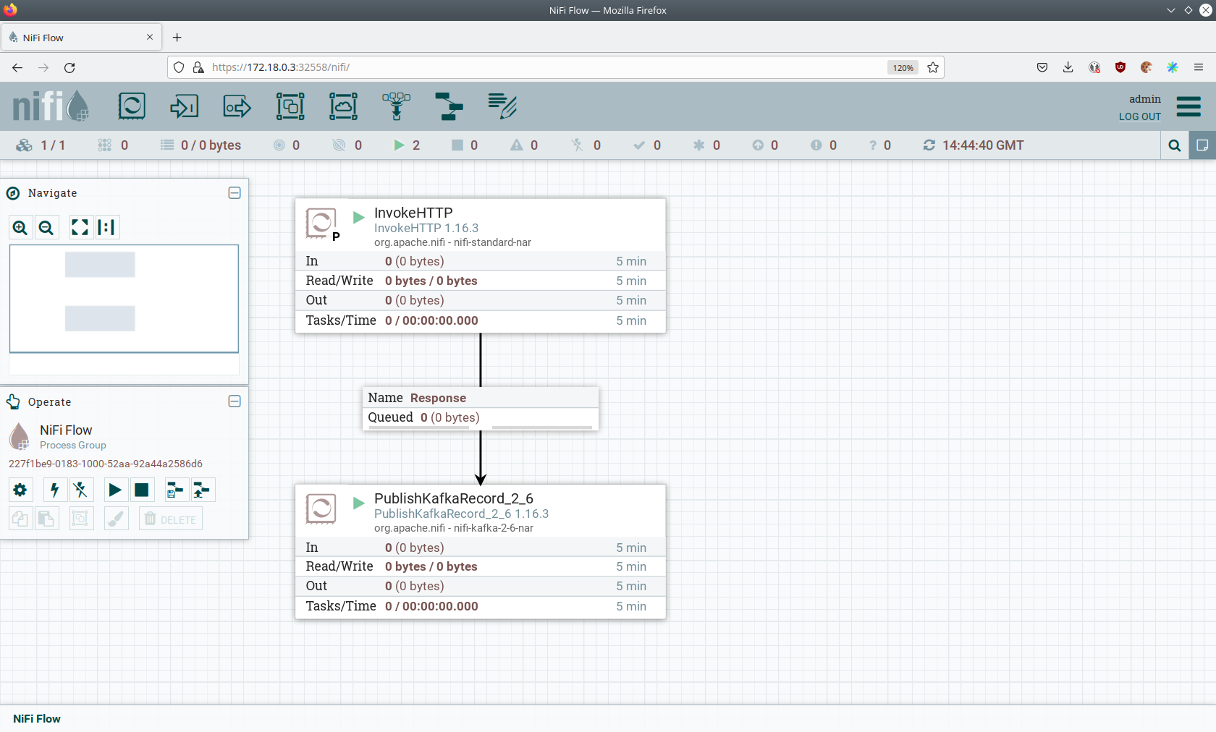The height and width of the screenshot is (732, 1216).
Task: Click the Zoom In navigate button
Action: pyautogui.click(x=20, y=228)
